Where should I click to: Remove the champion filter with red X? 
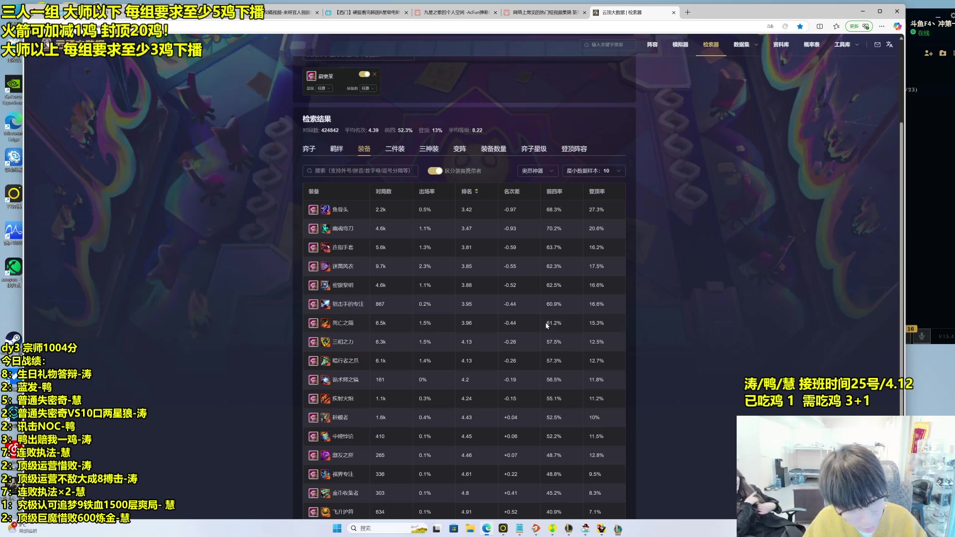(375, 74)
